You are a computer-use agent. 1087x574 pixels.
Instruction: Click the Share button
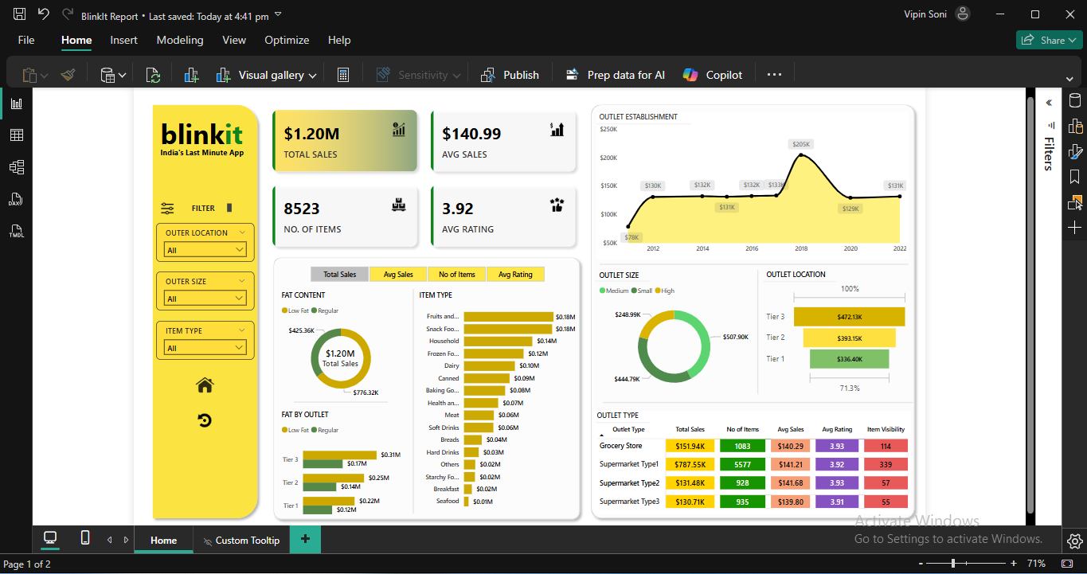pyautogui.click(x=1048, y=39)
